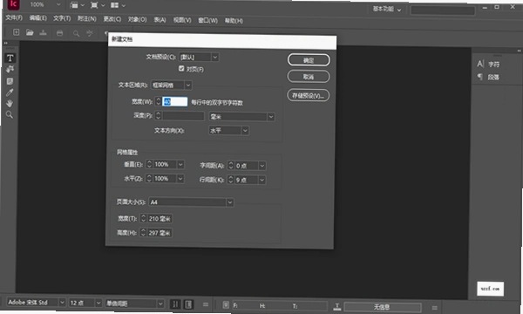Open the 编辑(E) menu

tap(37, 18)
